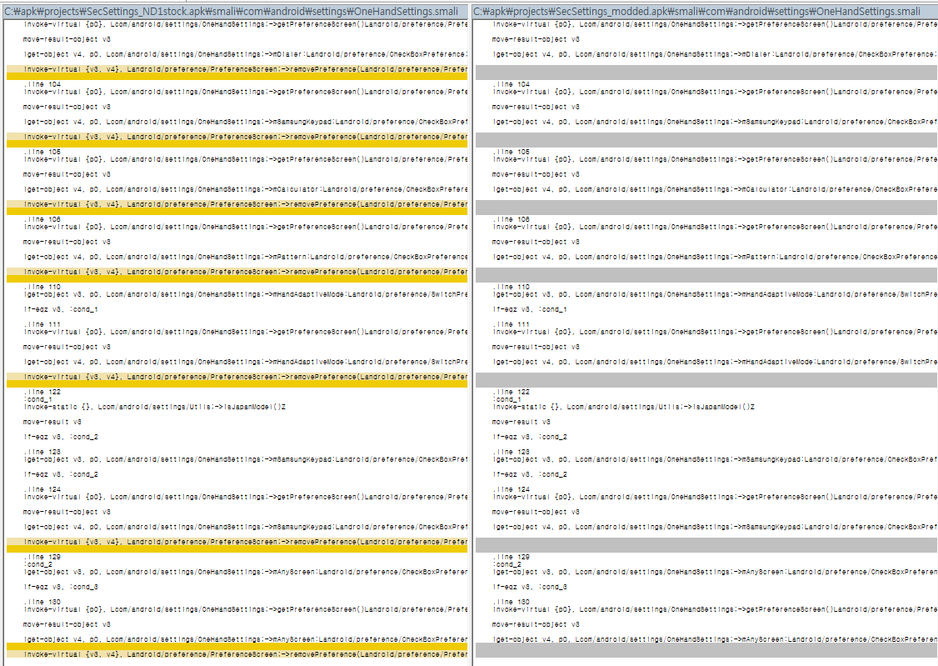
Task: Select the isJapanModel invoke-static line in left pane
Action: point(154,407)
